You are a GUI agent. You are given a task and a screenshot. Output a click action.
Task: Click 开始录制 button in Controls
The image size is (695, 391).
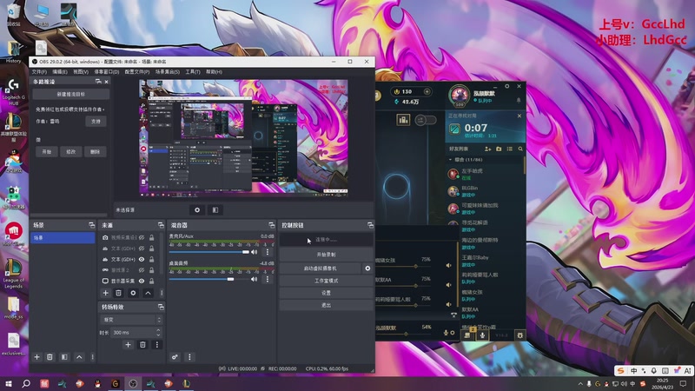point(326,255)
